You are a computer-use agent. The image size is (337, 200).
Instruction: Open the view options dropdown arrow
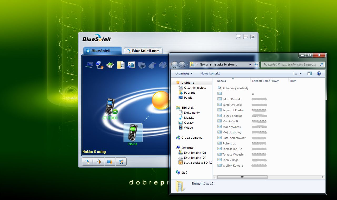click(x=301, y=73)
